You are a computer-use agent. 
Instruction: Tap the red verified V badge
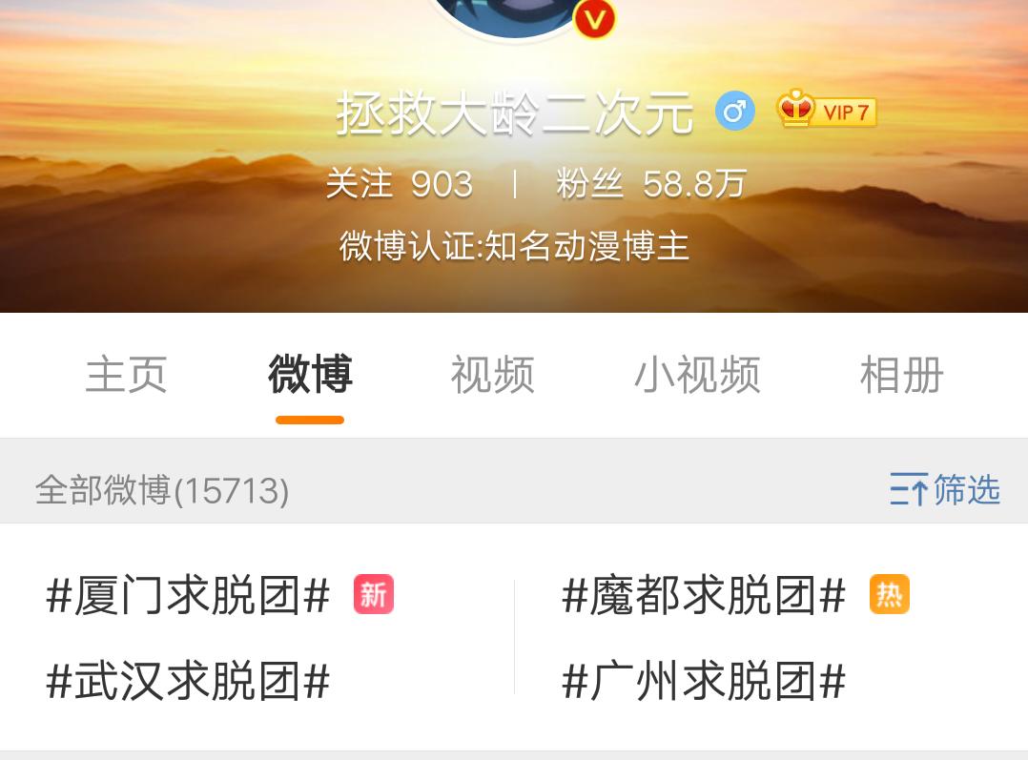click(595, 19)
